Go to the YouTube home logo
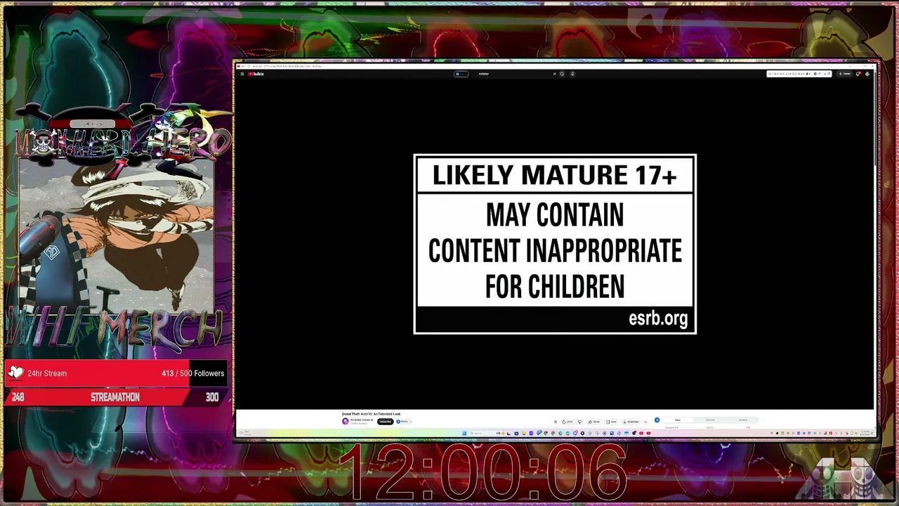Image resolution: width=899 pixels, height=506 pixels. tap(256, 74)
